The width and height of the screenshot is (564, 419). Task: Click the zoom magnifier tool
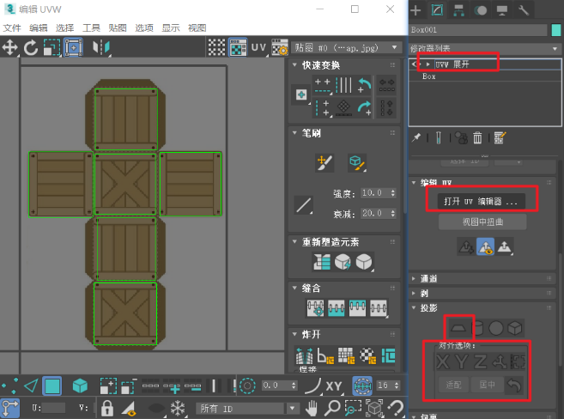[x=331, y=408]
